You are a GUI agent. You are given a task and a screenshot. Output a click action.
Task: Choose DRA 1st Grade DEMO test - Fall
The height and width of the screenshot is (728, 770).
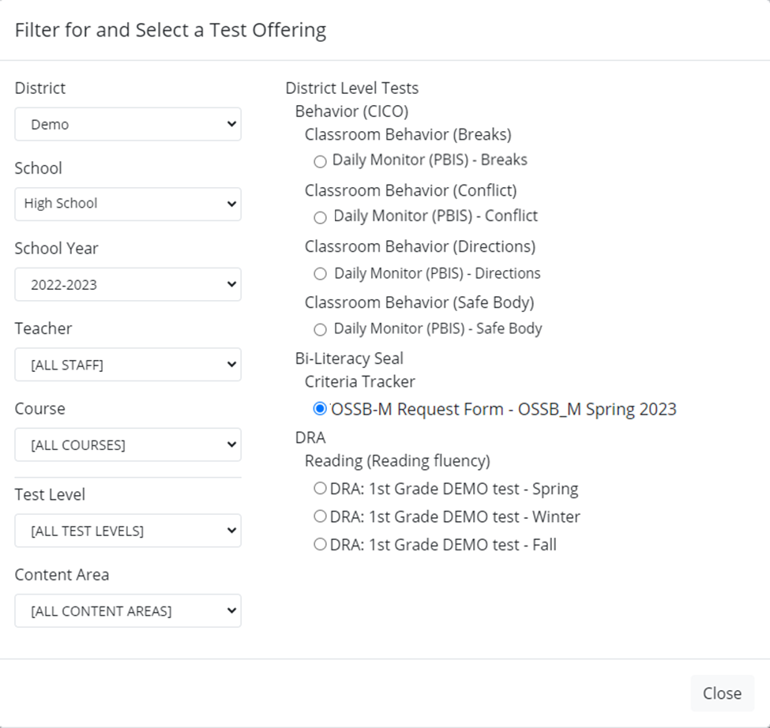tap(320, 544)
